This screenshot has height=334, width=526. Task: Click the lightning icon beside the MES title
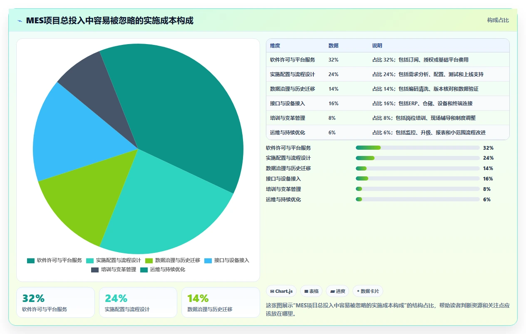click(20, 21)
